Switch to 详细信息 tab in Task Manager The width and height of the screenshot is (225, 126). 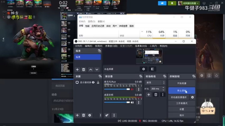tap(123, 26)
